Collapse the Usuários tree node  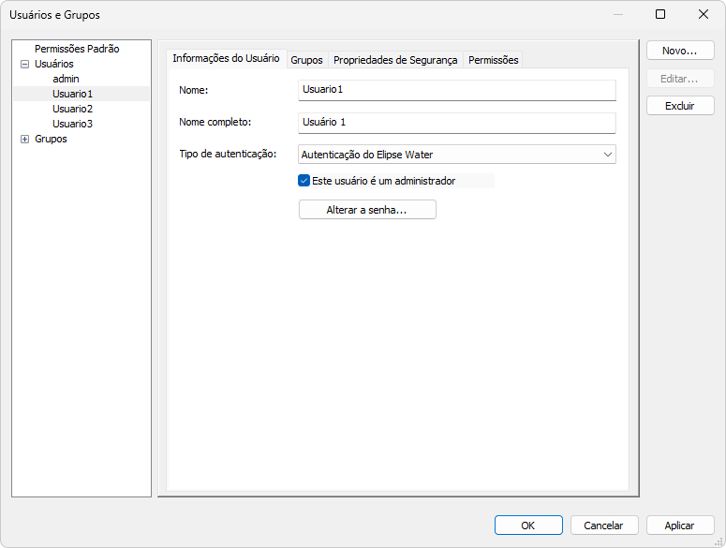24,64
